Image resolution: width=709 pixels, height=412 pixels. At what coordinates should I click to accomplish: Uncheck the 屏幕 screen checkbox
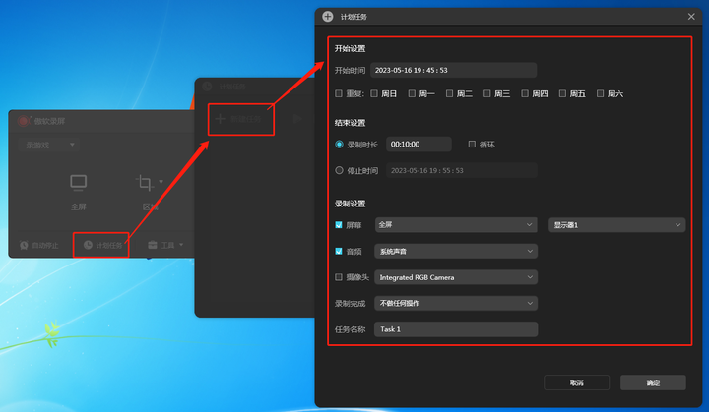338,224
